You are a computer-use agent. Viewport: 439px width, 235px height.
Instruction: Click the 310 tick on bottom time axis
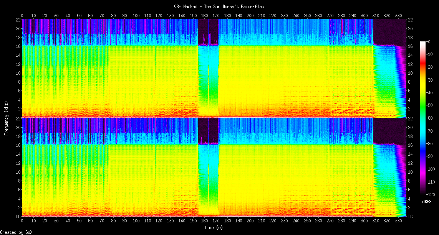[x=375, y=221]
